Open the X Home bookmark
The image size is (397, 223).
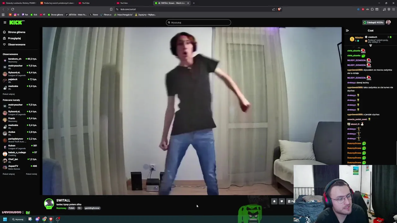coord(94,15)
